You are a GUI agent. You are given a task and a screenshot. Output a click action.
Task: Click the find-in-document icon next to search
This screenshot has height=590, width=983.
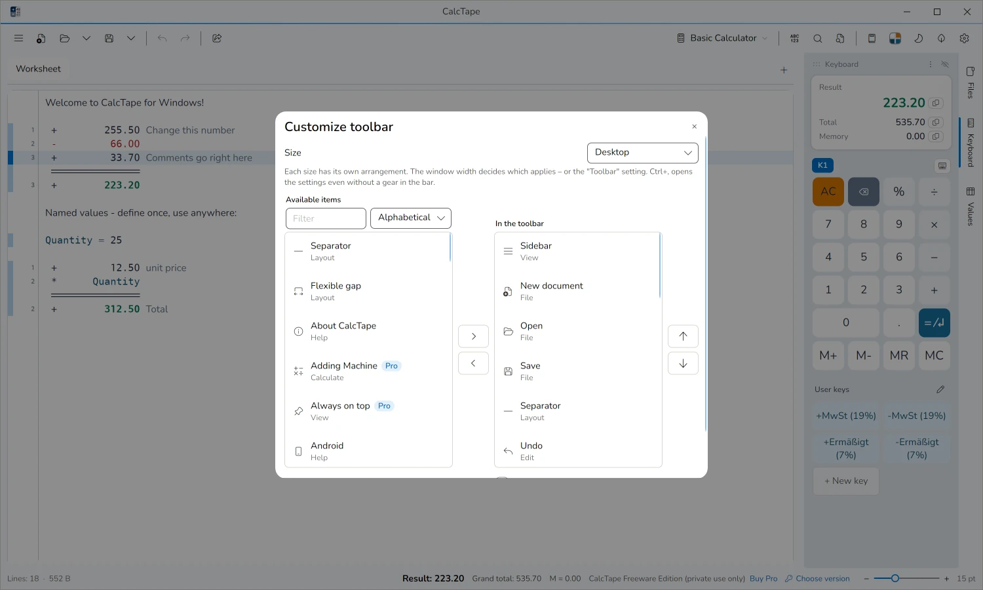coord(840,38)
